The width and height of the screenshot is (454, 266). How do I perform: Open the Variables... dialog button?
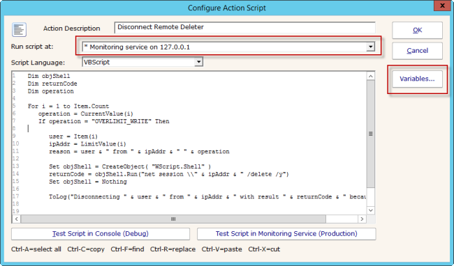coord(417,79)
